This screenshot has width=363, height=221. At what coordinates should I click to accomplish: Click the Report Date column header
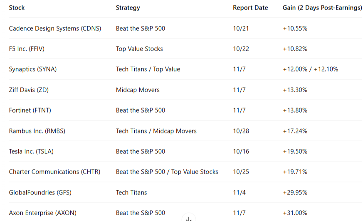coord(250,8)
